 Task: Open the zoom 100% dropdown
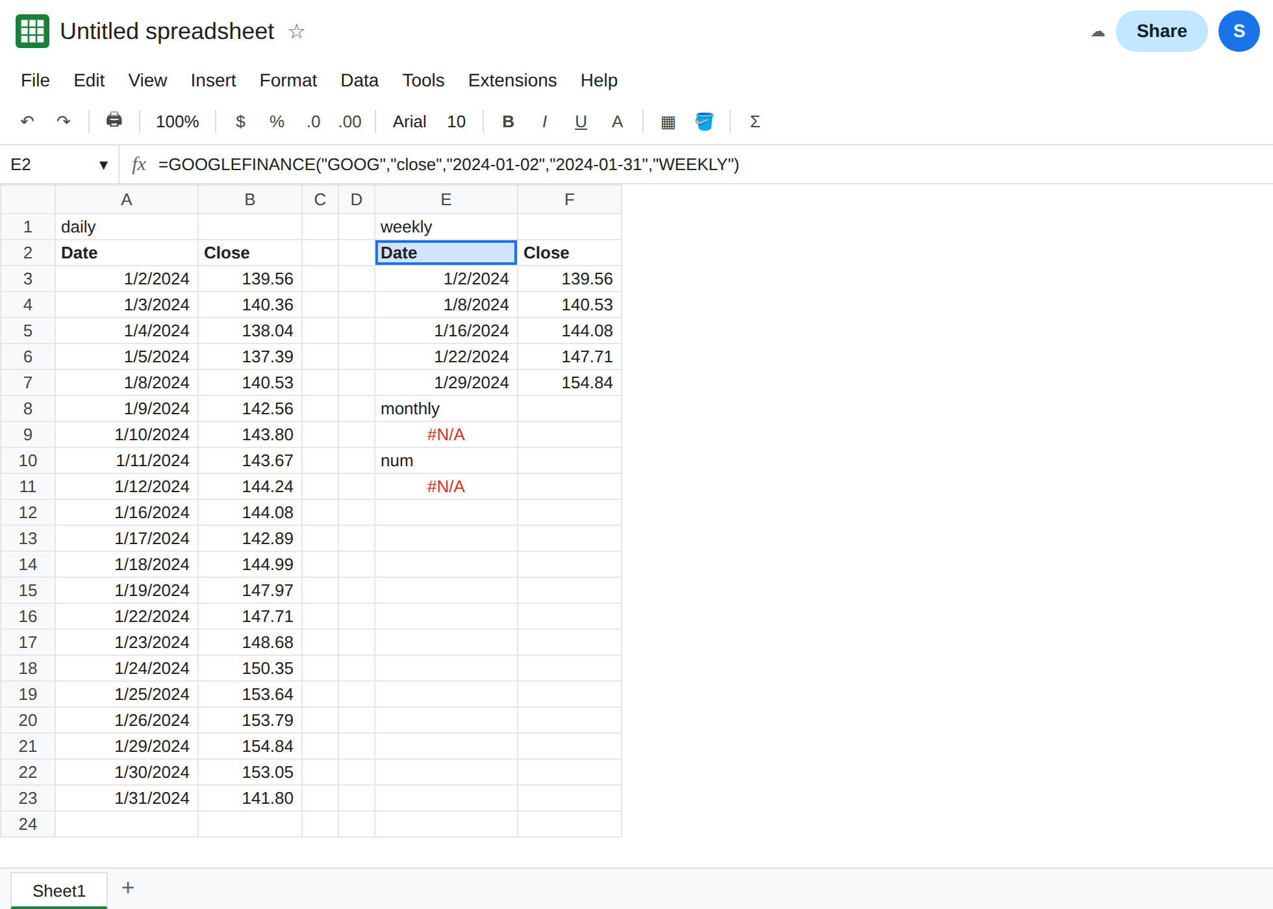177,121
